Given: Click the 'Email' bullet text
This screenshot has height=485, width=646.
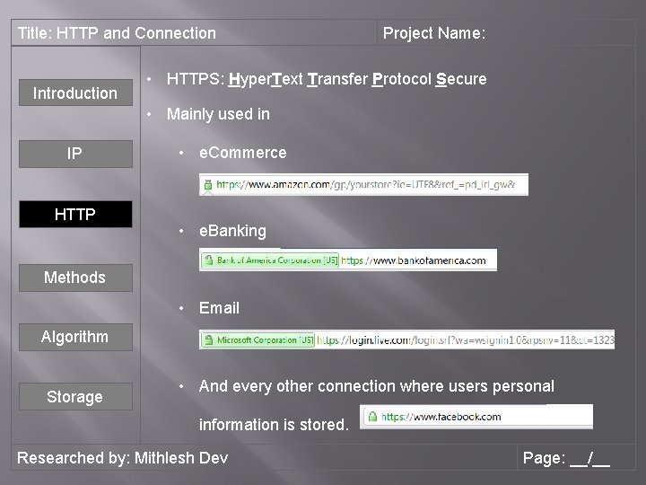Looking at the screenshot, I should pos(219,308).
